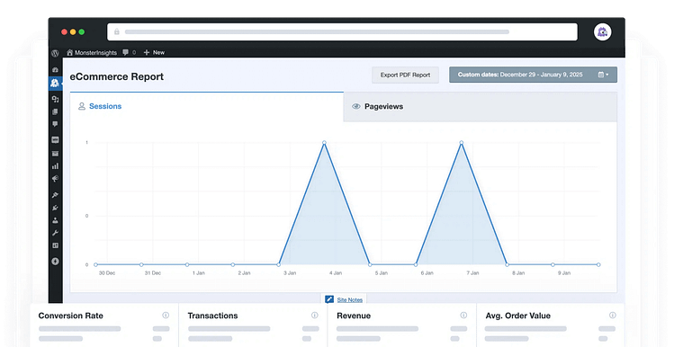Click the New content button
The width and height of the screenshot is (674, 347).
coord(154,52)
